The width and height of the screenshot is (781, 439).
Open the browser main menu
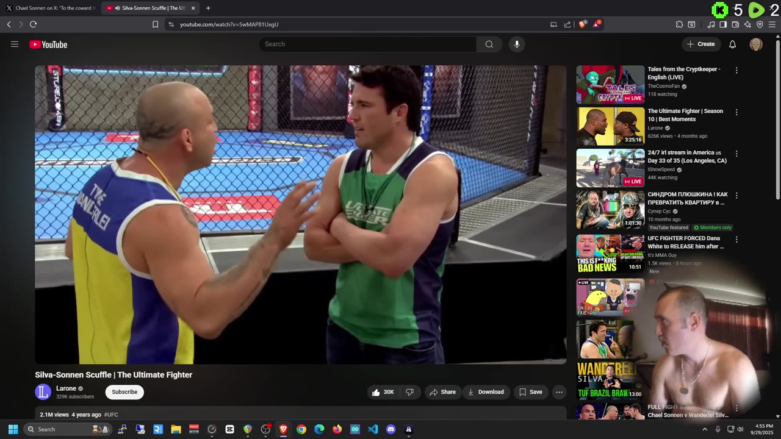pos(773,24)
